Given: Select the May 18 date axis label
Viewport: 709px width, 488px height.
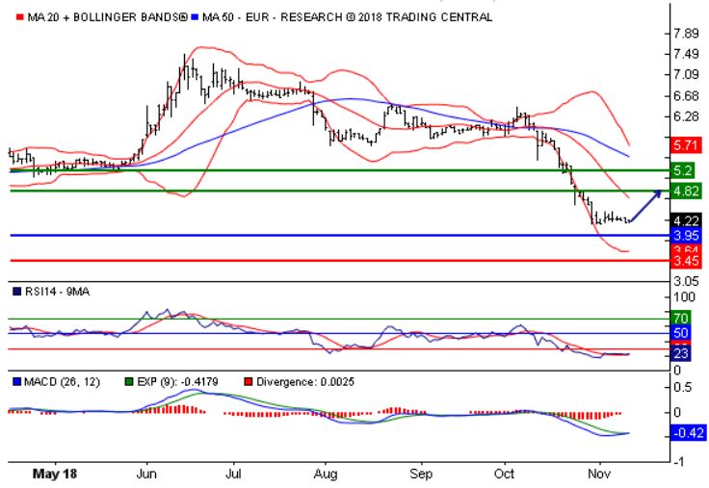Looking at the screenshot, I should (54, 475).
